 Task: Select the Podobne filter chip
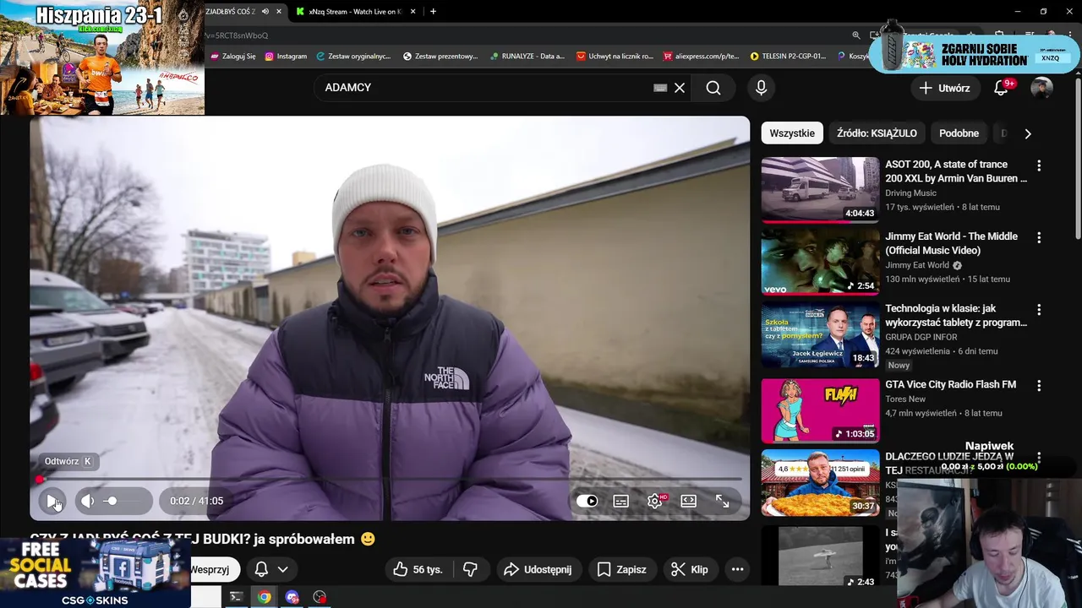coord(959,133)
